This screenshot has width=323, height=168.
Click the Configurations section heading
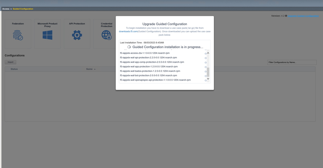[x=15, y=55]
